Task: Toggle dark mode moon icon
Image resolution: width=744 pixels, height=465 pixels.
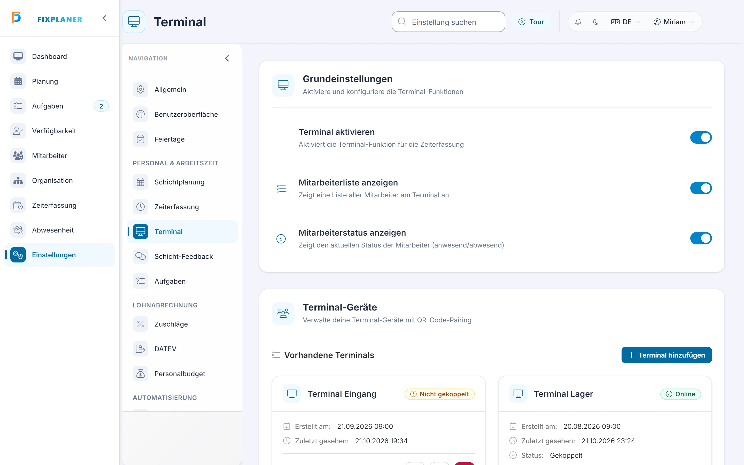Action: click(x=596, y=22)
